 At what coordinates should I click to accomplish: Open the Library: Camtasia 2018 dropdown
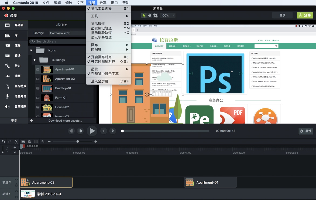click(x=67, y=33)
